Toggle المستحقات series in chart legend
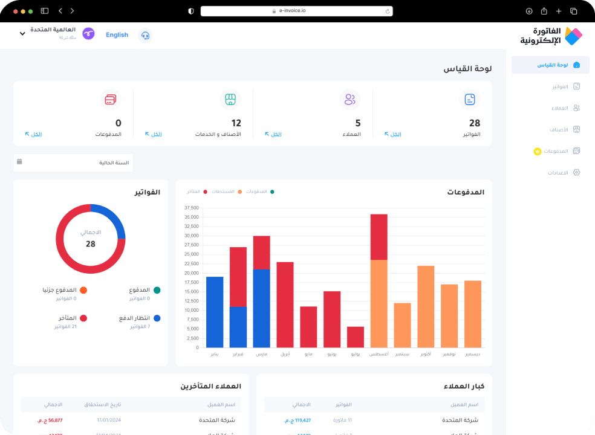Screen dimensions: 595x435 (230, 192)
